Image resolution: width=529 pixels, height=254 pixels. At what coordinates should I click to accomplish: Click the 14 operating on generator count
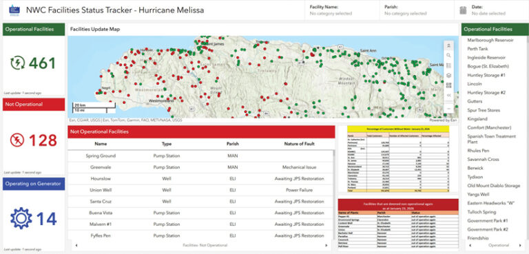tap(47, 219)
